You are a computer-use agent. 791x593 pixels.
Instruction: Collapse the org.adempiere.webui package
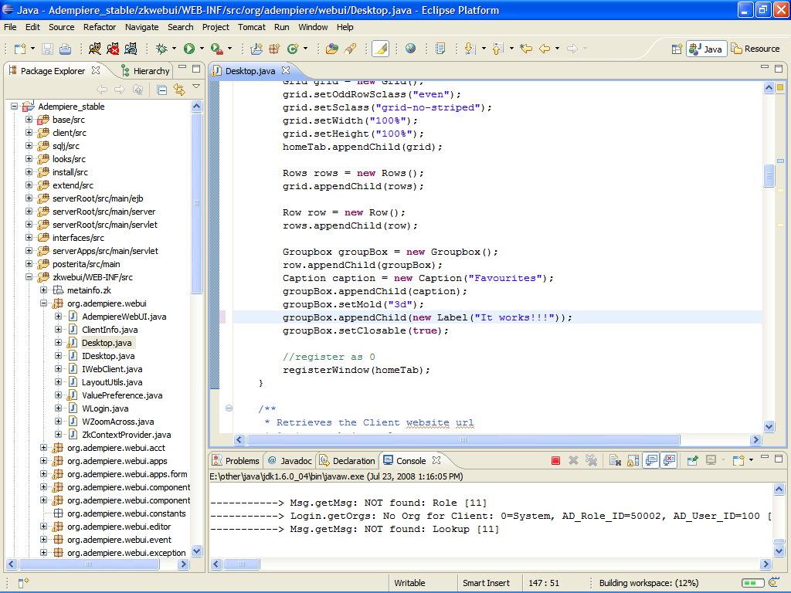[43, 303]
